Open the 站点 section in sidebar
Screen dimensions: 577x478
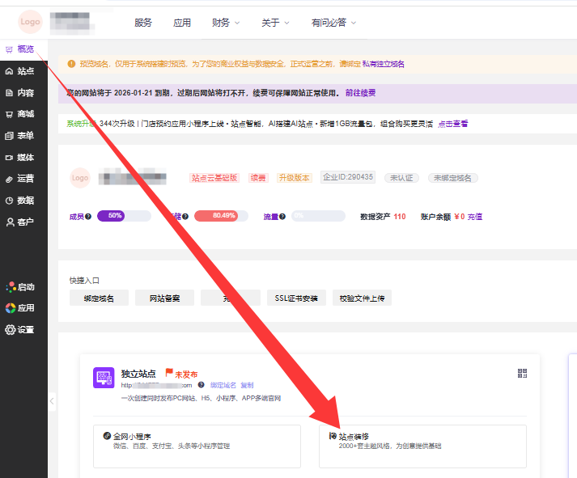pyautogui.click(x=20, y=71)
